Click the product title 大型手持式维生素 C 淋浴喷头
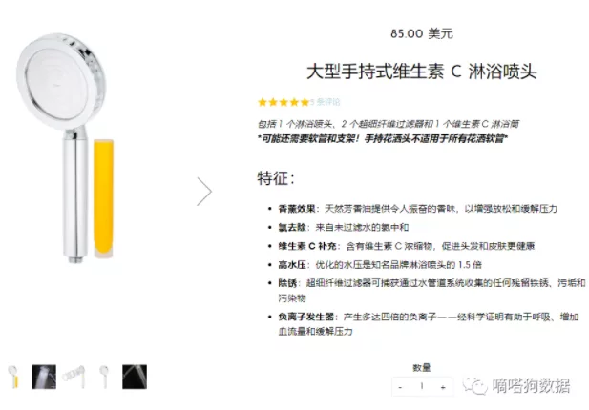Screen dimensions: 589x410 click(422, 72)
